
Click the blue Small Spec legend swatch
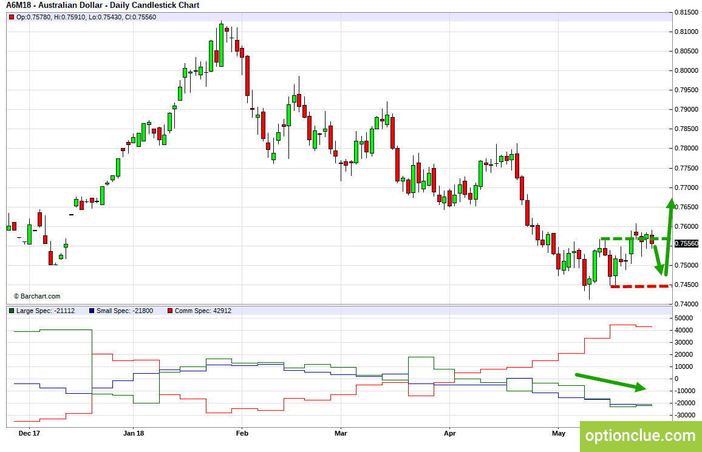pyautogui.click(x=92, y=311)
